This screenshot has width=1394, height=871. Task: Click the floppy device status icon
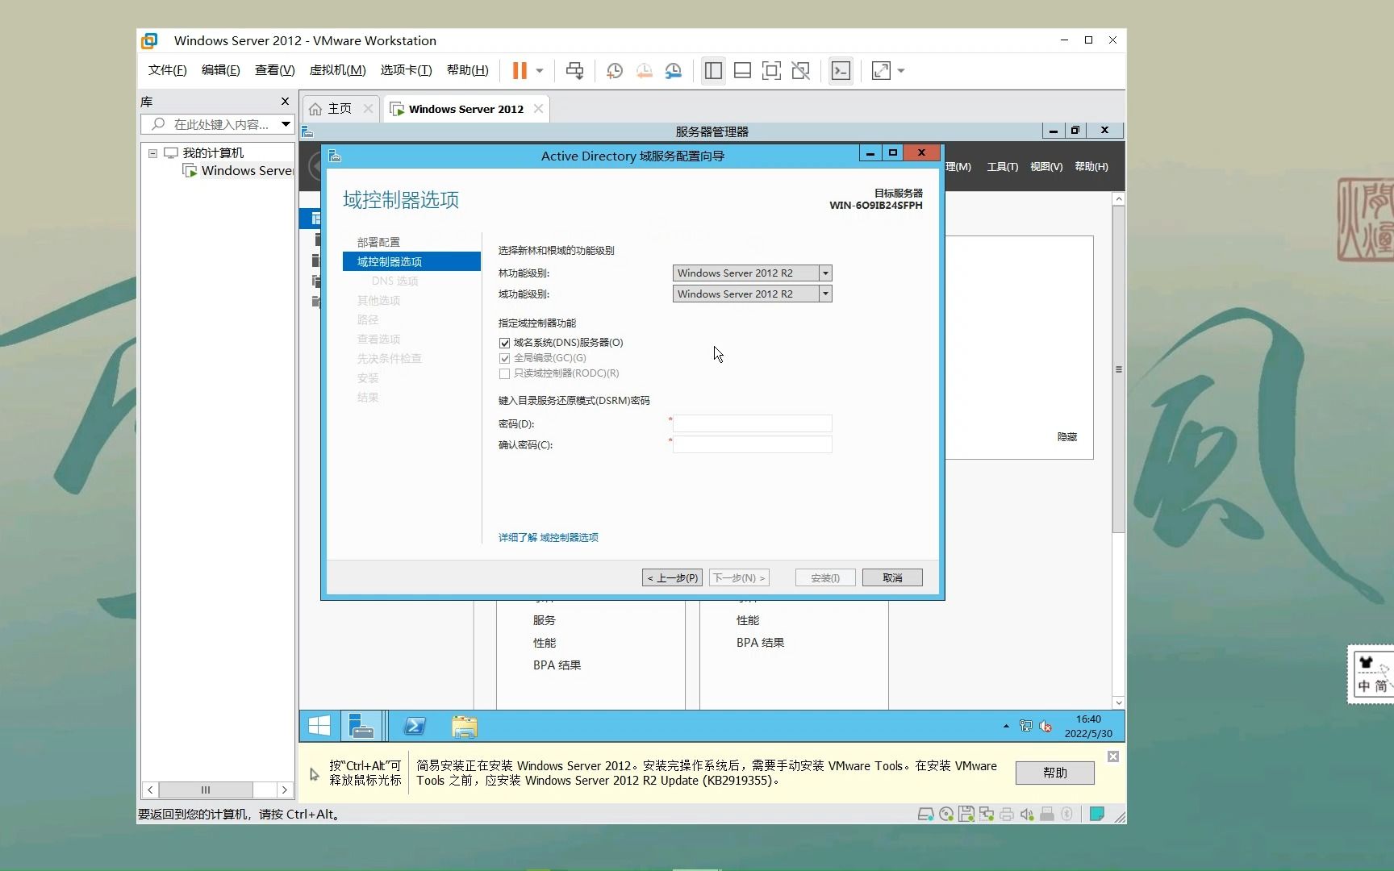[966, 814]
